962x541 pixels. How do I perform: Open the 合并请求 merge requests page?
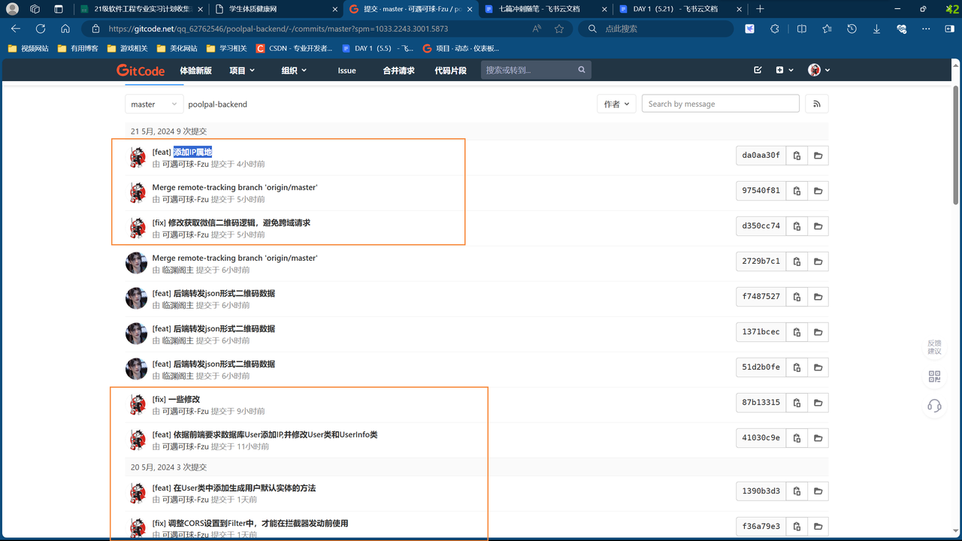click(x=398, y=70)
